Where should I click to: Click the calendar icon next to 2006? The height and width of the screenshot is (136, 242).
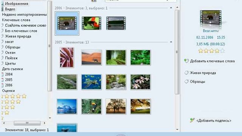click(x=2, y=85)
